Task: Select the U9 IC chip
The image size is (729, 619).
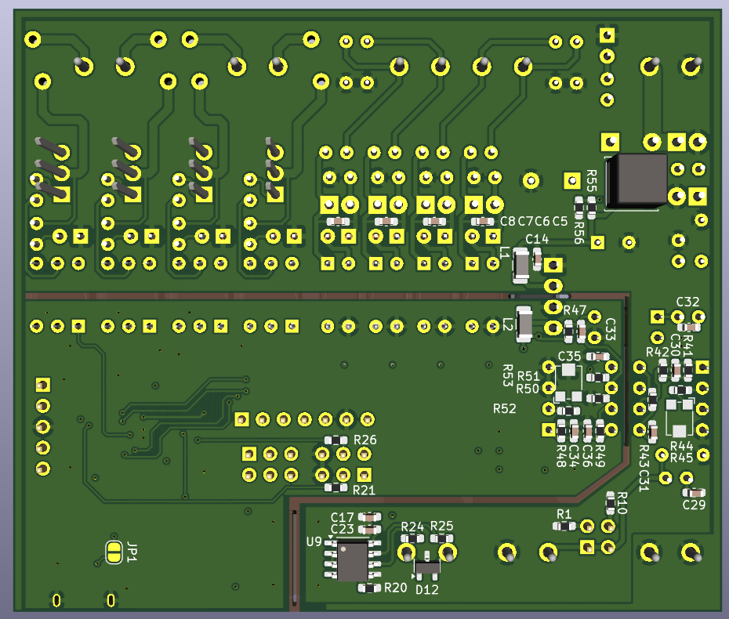Action: (x=353, y=559)
